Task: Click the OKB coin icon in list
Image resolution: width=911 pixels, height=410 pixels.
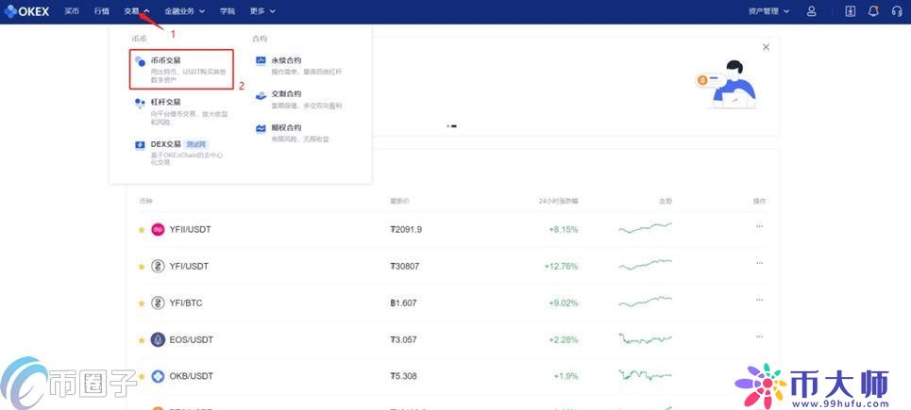Action: [158, 376]
